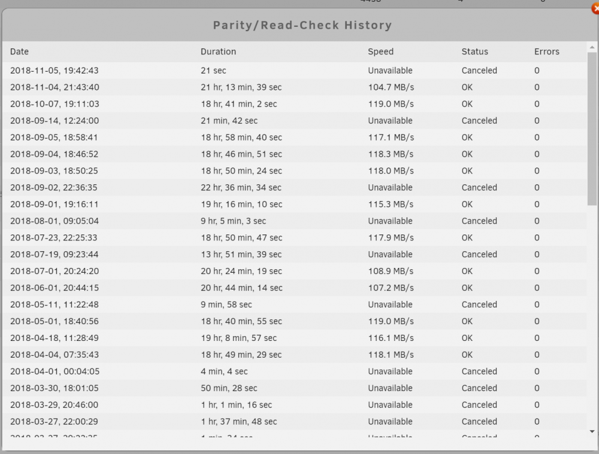This screenshot has width=599, height=454.
Task: Click the scrollbar down arrow
Action: click(x=592, y=431)
